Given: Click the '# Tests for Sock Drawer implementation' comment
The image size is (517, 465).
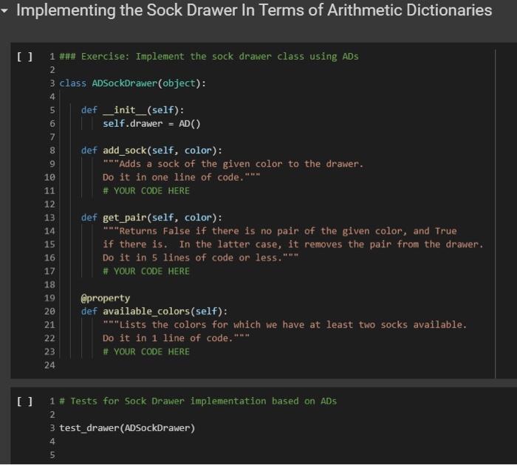Looking at the screenshot, I should pos(198,402).
